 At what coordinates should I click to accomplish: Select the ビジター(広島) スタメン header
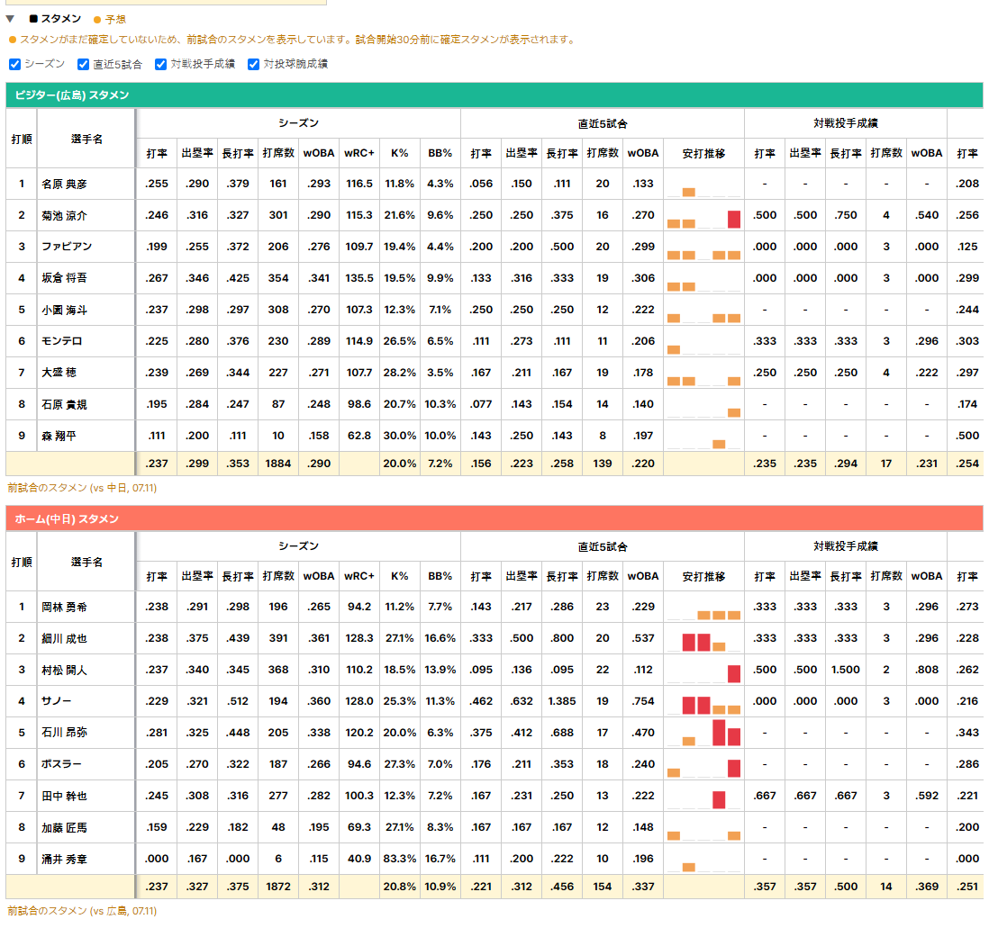[494, 95]
